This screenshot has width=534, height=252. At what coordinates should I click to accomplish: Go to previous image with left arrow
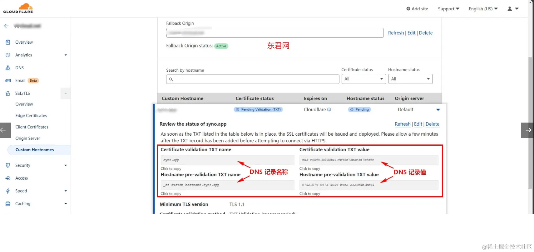(5, 130)
